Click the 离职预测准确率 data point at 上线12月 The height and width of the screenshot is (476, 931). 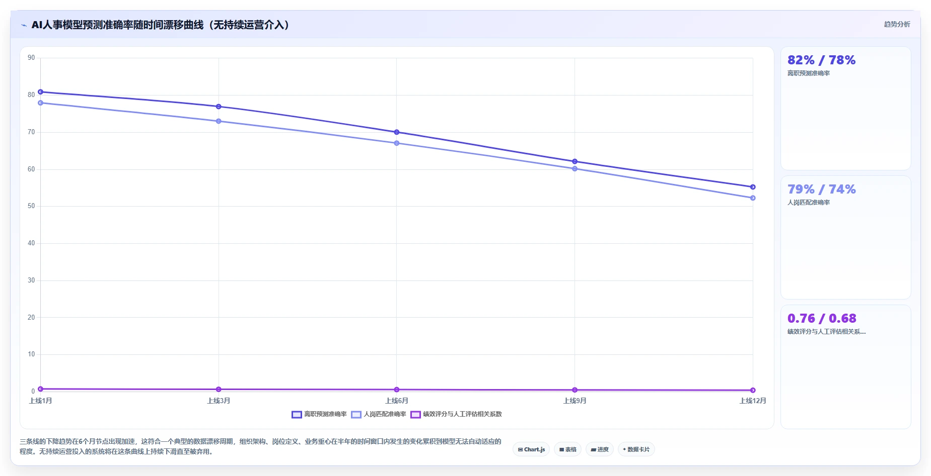click(x=753, y=187)
